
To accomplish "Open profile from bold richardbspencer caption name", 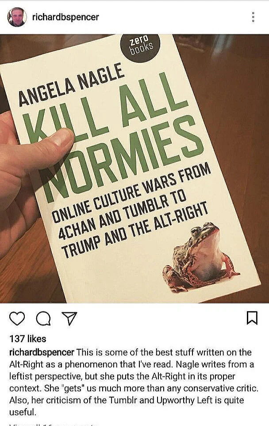I will [42, 352].
